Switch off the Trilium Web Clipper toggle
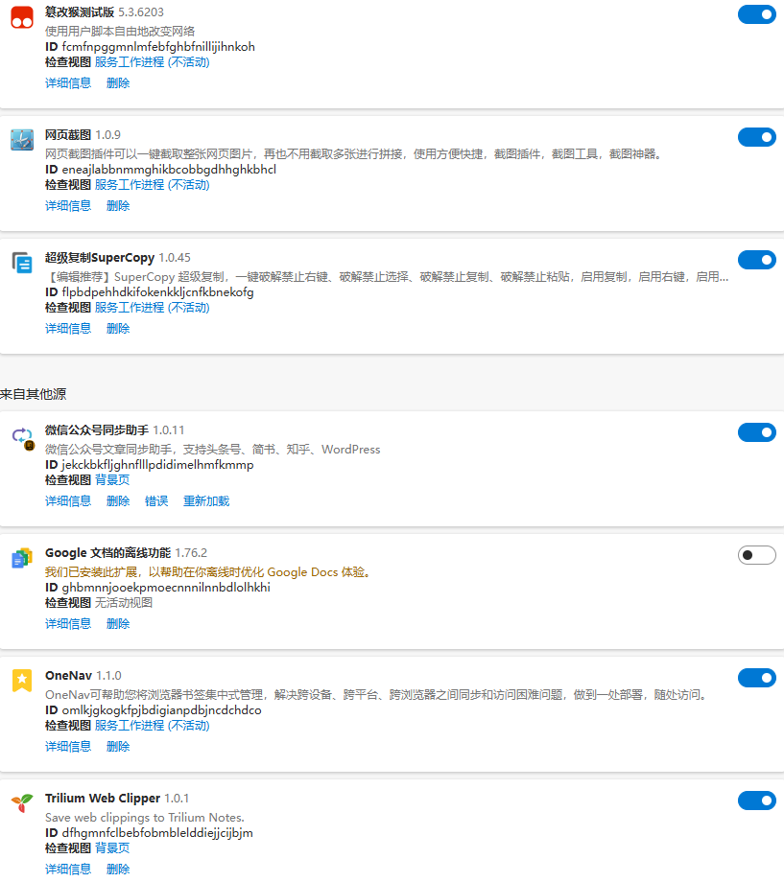 coord(757,801)
